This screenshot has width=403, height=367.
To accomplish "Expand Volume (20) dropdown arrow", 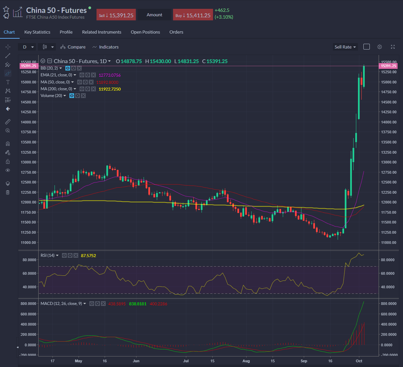I will click(65, 96).
